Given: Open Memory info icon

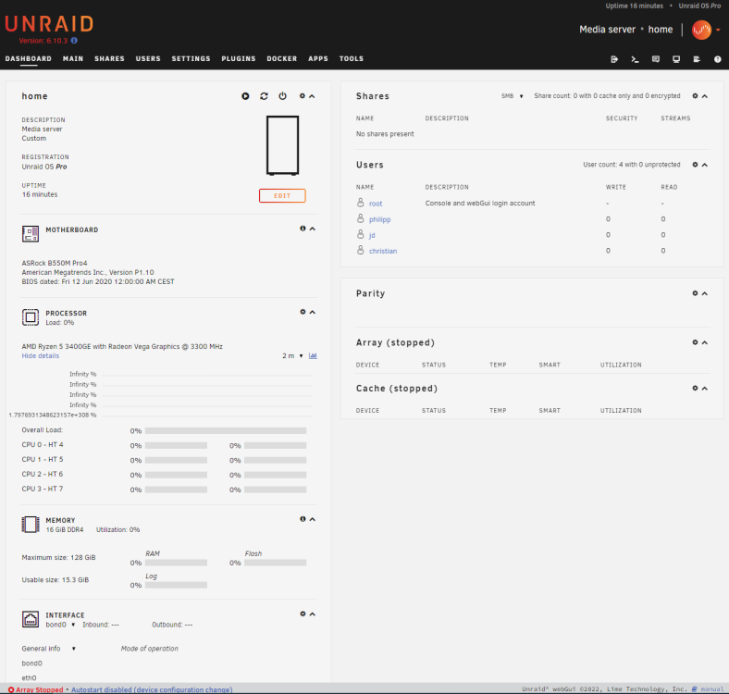Looking at the screenshot, I should click(x=303, y=519).
